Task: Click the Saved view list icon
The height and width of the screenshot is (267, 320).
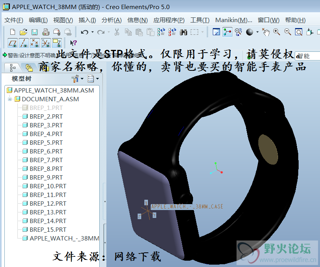Action: click(310, 32)
